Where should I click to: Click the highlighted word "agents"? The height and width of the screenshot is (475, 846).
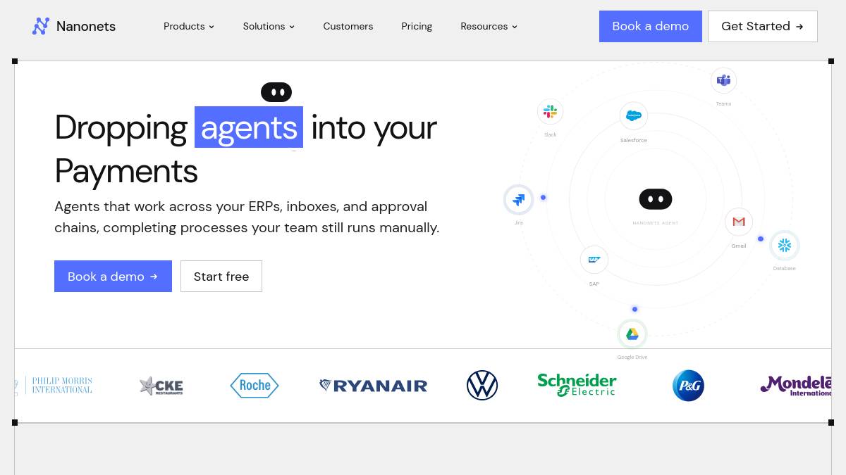pos(249,127)
